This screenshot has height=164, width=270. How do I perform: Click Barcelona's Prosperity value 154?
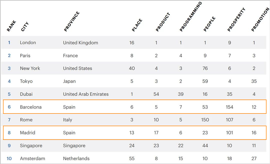click(x=229, y=107)
